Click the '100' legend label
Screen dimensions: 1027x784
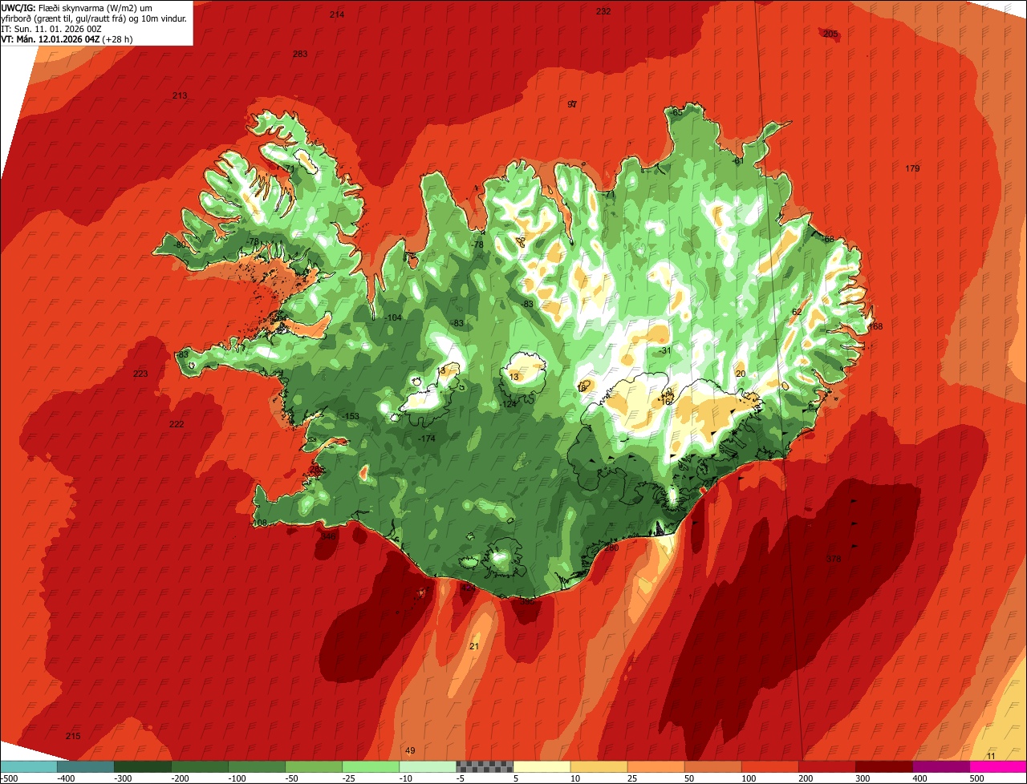[x=749, y=778]
